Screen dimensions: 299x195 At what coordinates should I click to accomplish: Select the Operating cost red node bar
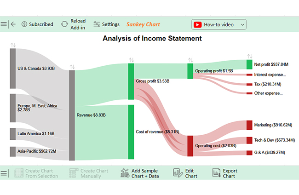(190, 146)
